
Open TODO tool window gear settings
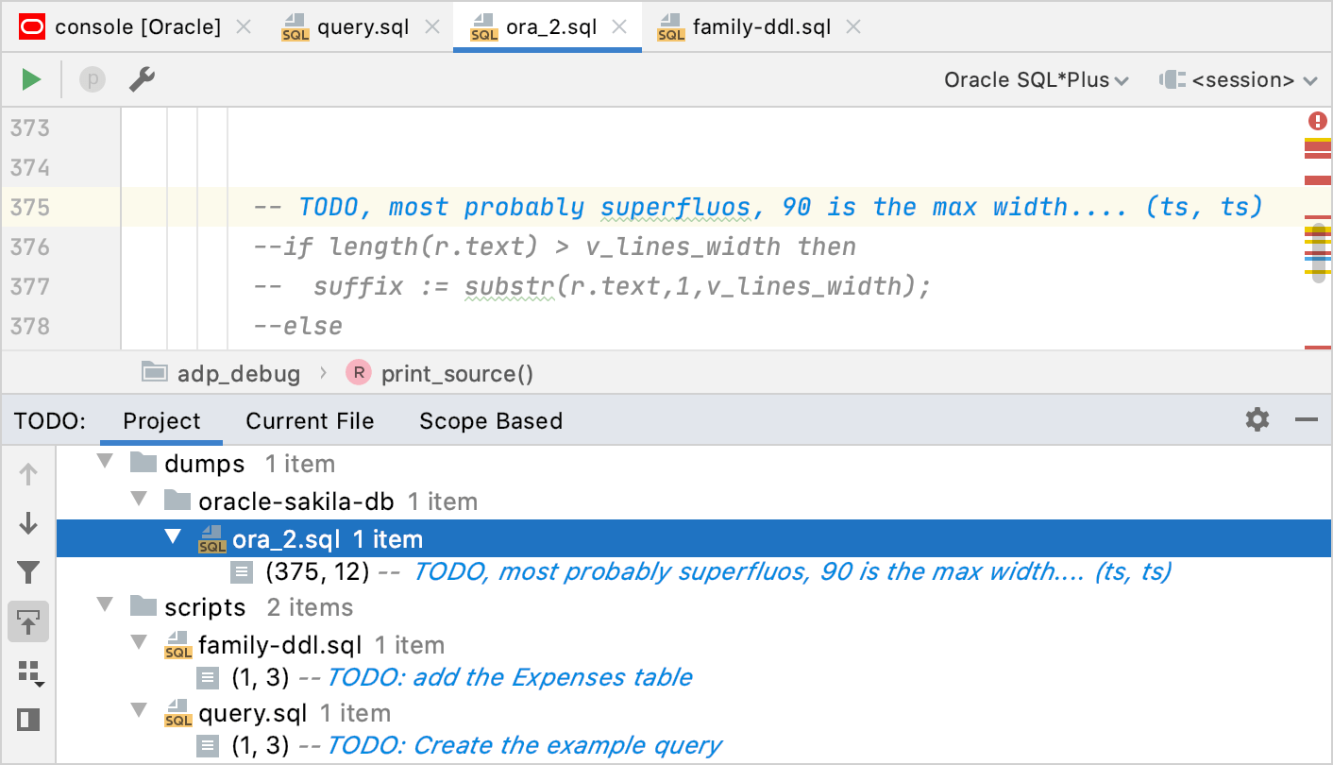point(1257,419)
